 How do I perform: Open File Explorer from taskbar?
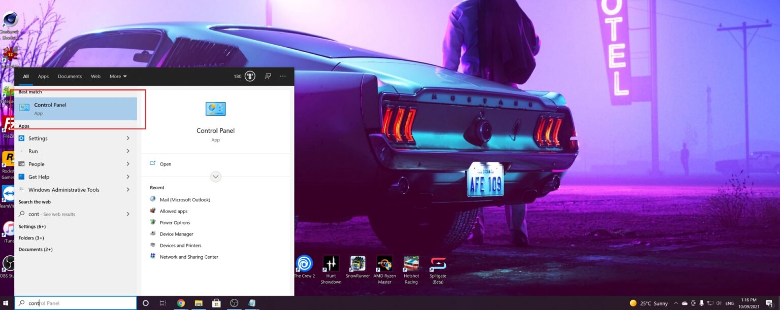click(199, 303)
